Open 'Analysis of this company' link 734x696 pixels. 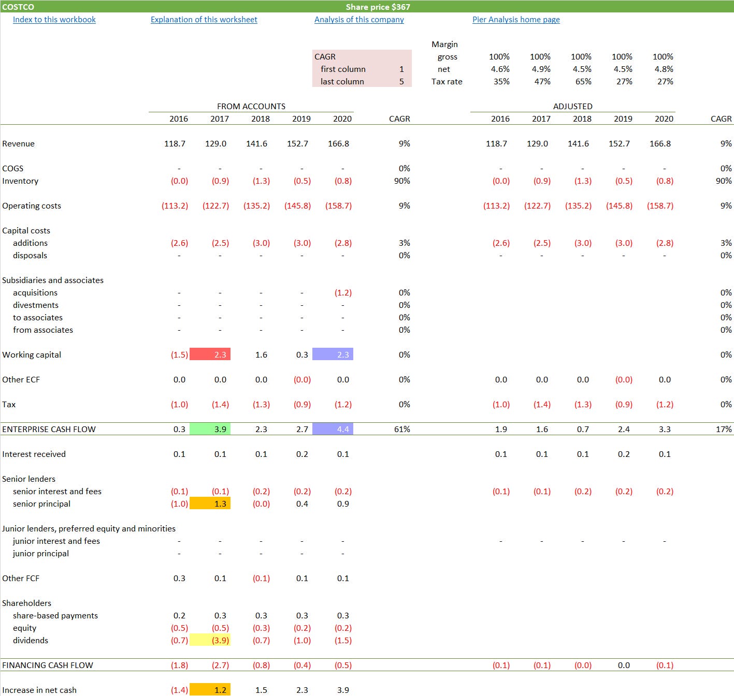(359, 20)
